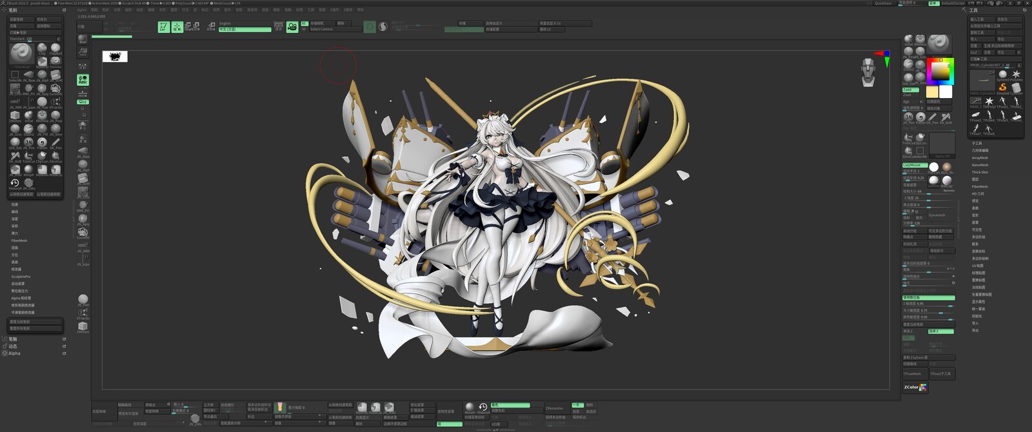Expand the 笔触 palette on left
The image size is (1032, 432).
pyautogui.click(x=13, y=339)
